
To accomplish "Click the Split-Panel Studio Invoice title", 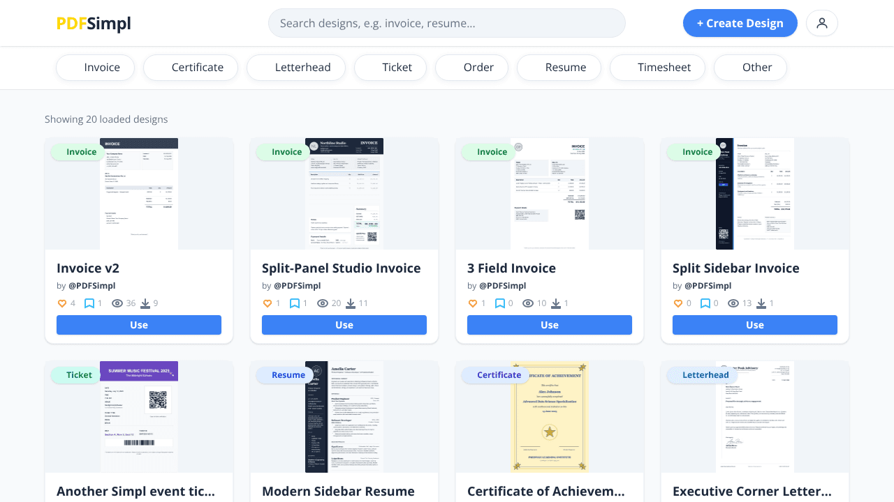I will pos(342,268).
